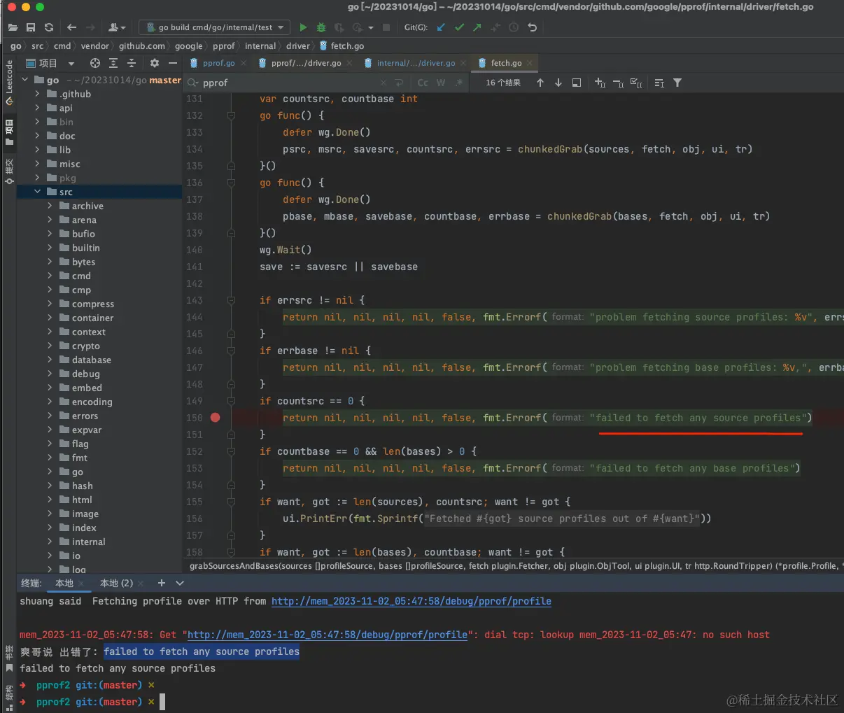
Task: Switch to pprof/.../driver.go tab
Action: tap(306, 63)
